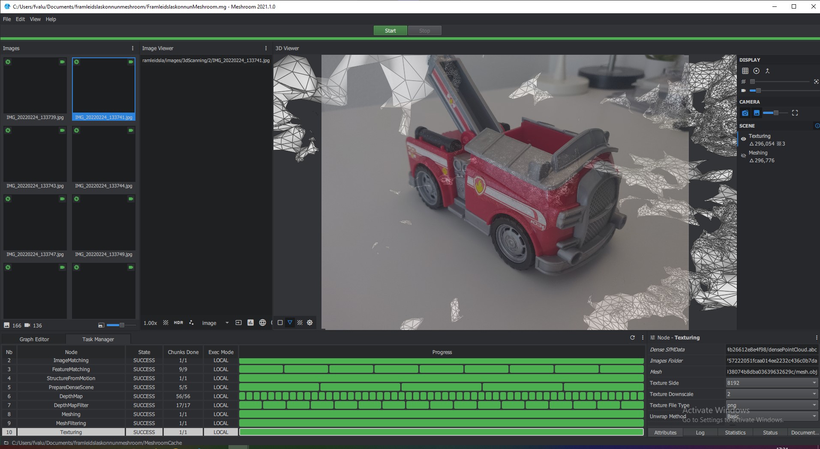Open the 3D viewer settings gear
Viewport: 820px width, 449px height.
point(309,323)
